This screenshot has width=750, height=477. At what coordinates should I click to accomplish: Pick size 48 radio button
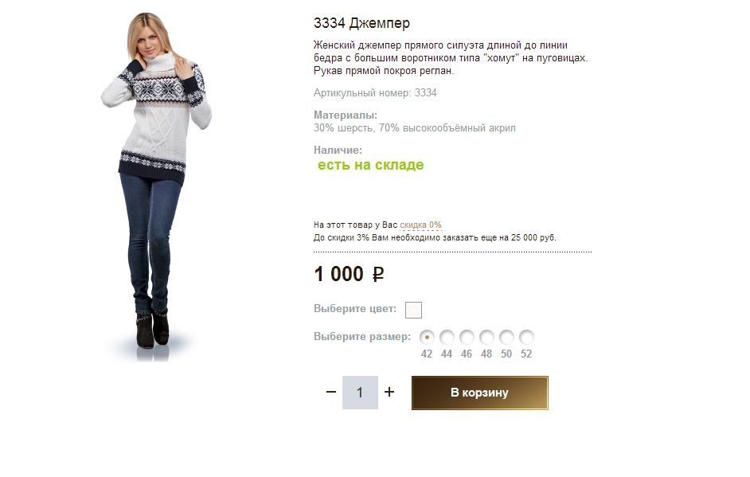tap(486, 338)
